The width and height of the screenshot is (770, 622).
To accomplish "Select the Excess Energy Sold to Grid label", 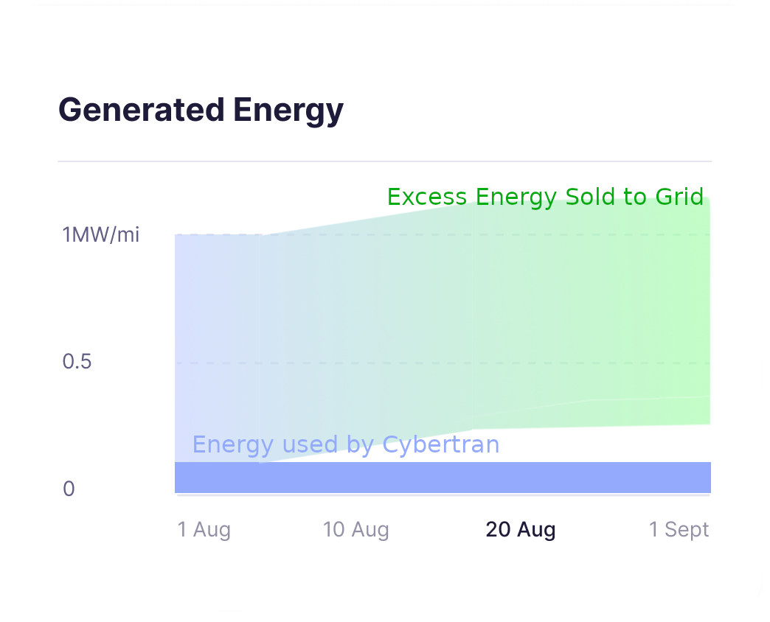I will point(545,197).
